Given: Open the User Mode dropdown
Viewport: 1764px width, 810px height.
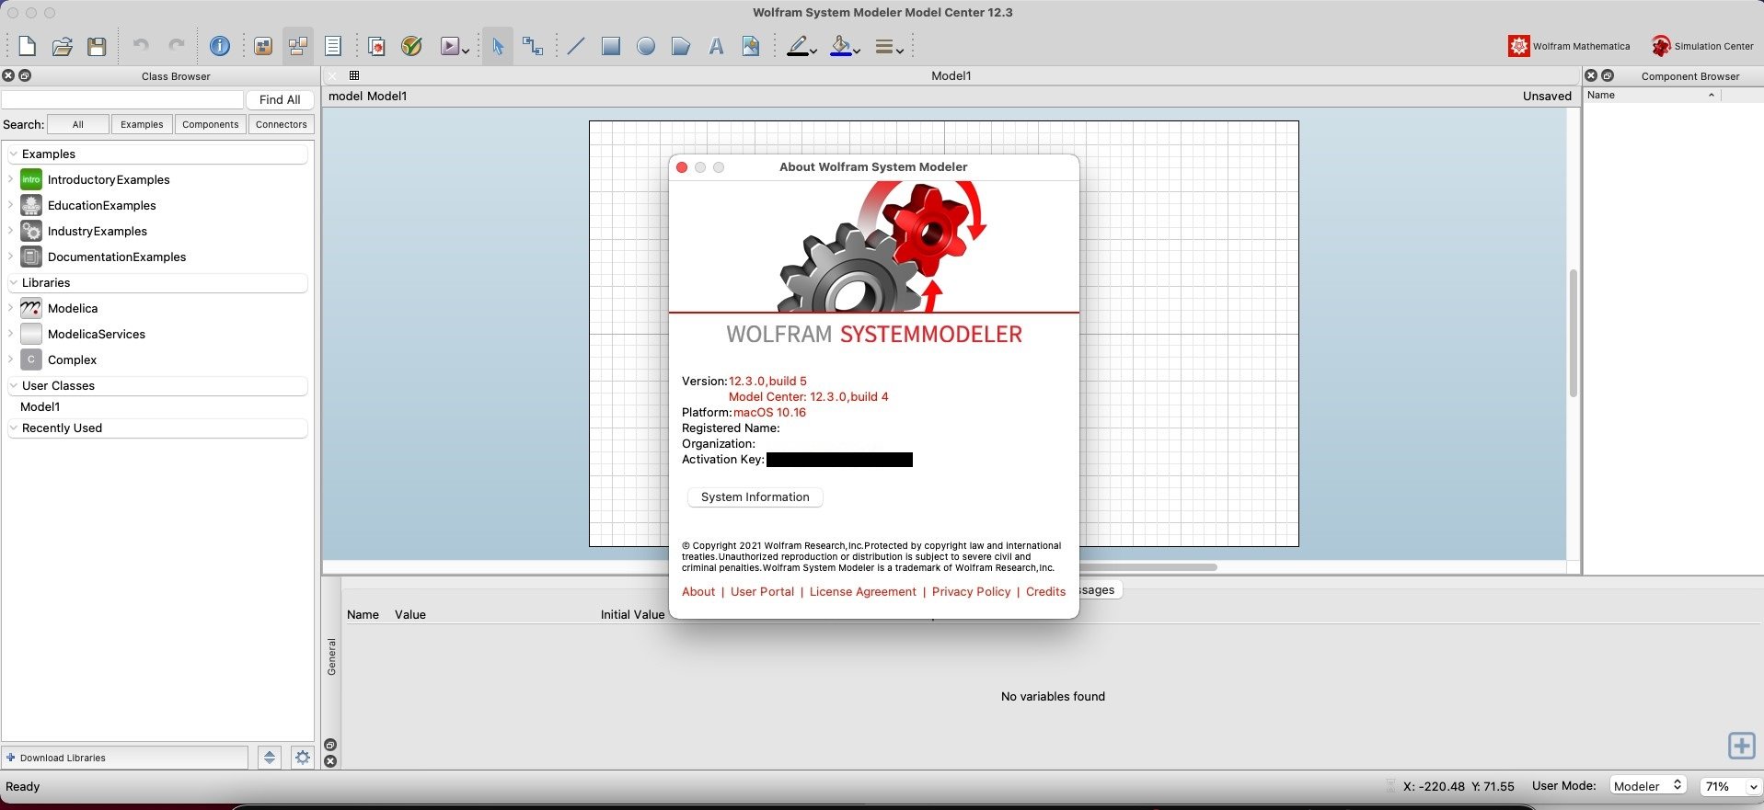Looking at the screenshot, I should pos(1648,786).
